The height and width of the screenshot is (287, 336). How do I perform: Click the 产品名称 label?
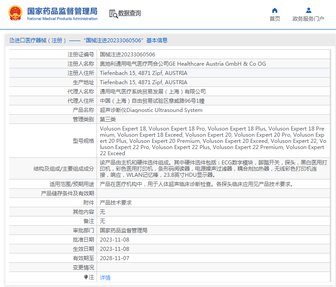83,110
